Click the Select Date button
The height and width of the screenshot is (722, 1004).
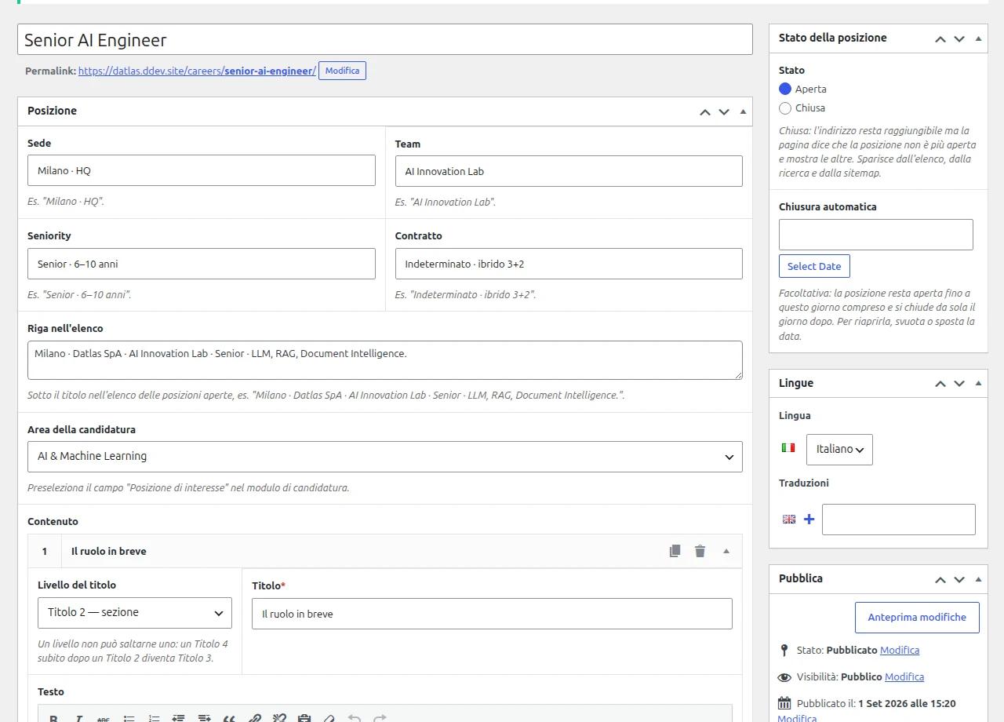click(814, 266)
